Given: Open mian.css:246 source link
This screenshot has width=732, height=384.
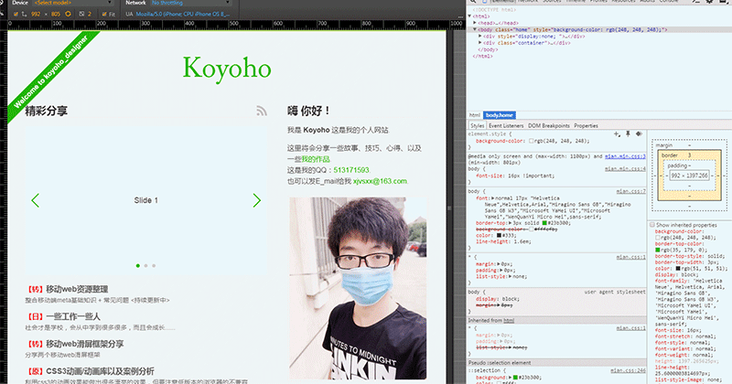Looking at the screenshot, I should point(628,370).
